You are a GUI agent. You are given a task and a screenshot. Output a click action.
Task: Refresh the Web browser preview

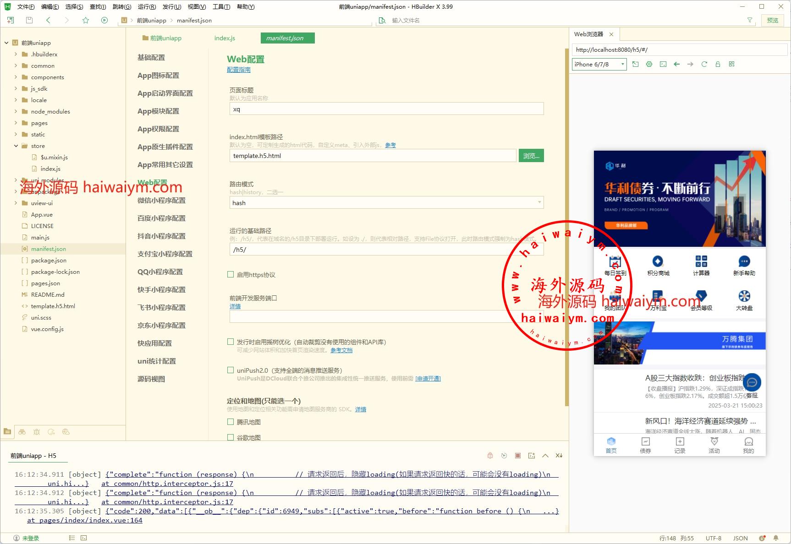[x=704, y=64]
